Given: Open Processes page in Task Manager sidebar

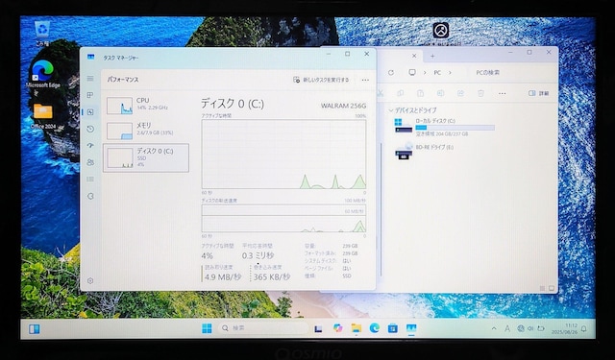Looking at the screenshot, I should pyautogui.click(x=90, y=95).
